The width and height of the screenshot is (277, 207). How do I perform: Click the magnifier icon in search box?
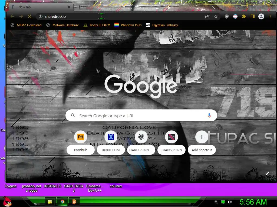coord(73,115)
